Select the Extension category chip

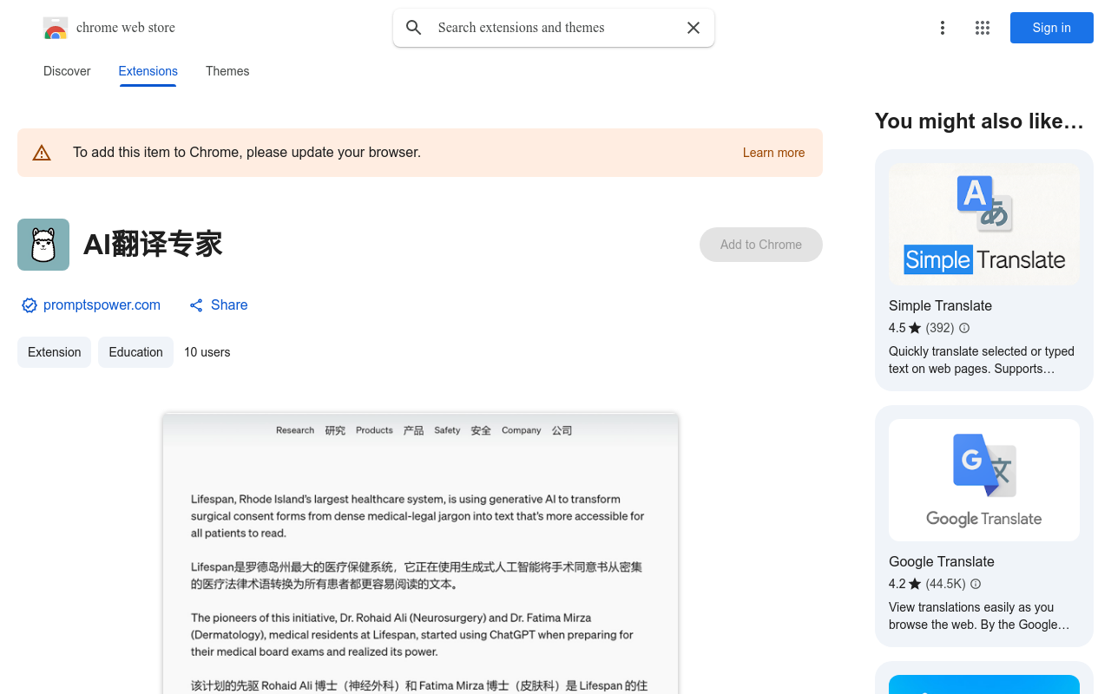pos(55,352)
